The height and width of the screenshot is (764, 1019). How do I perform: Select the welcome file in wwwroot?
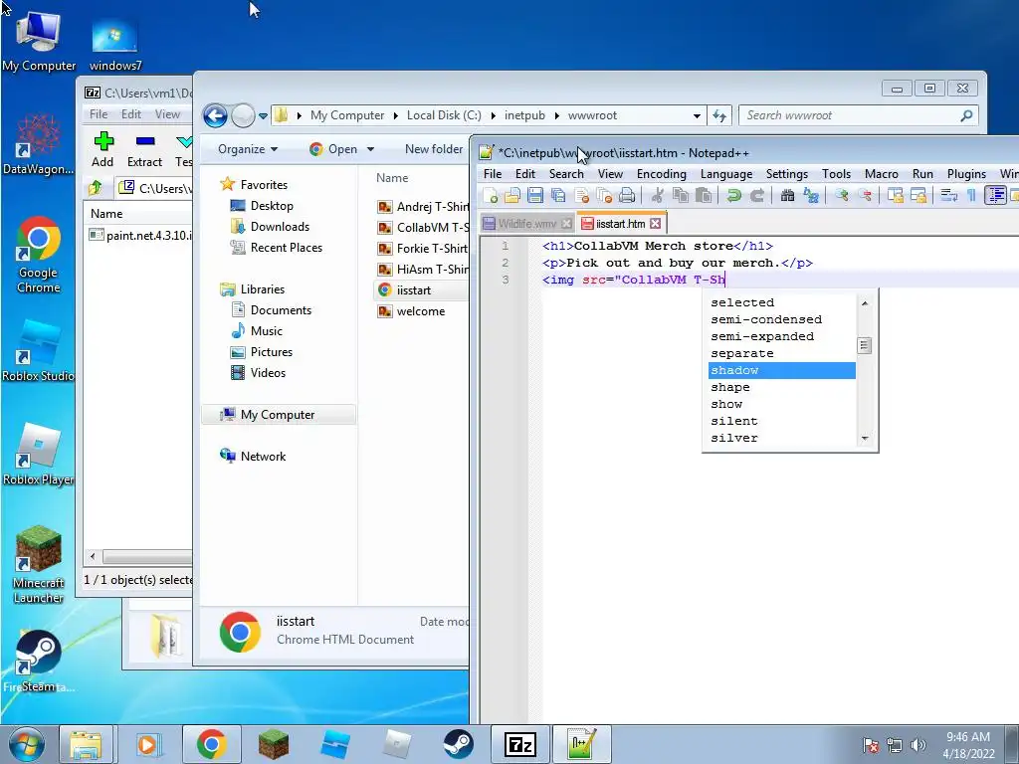tap(421, 311)
